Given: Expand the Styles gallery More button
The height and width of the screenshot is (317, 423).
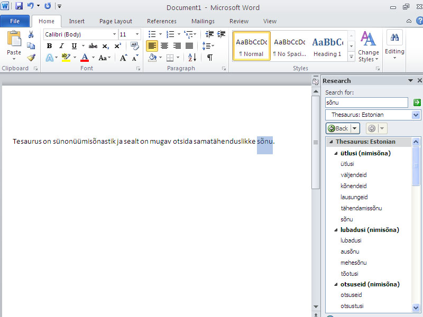Looking at the screenshot, I should click(x=351, y=57).
